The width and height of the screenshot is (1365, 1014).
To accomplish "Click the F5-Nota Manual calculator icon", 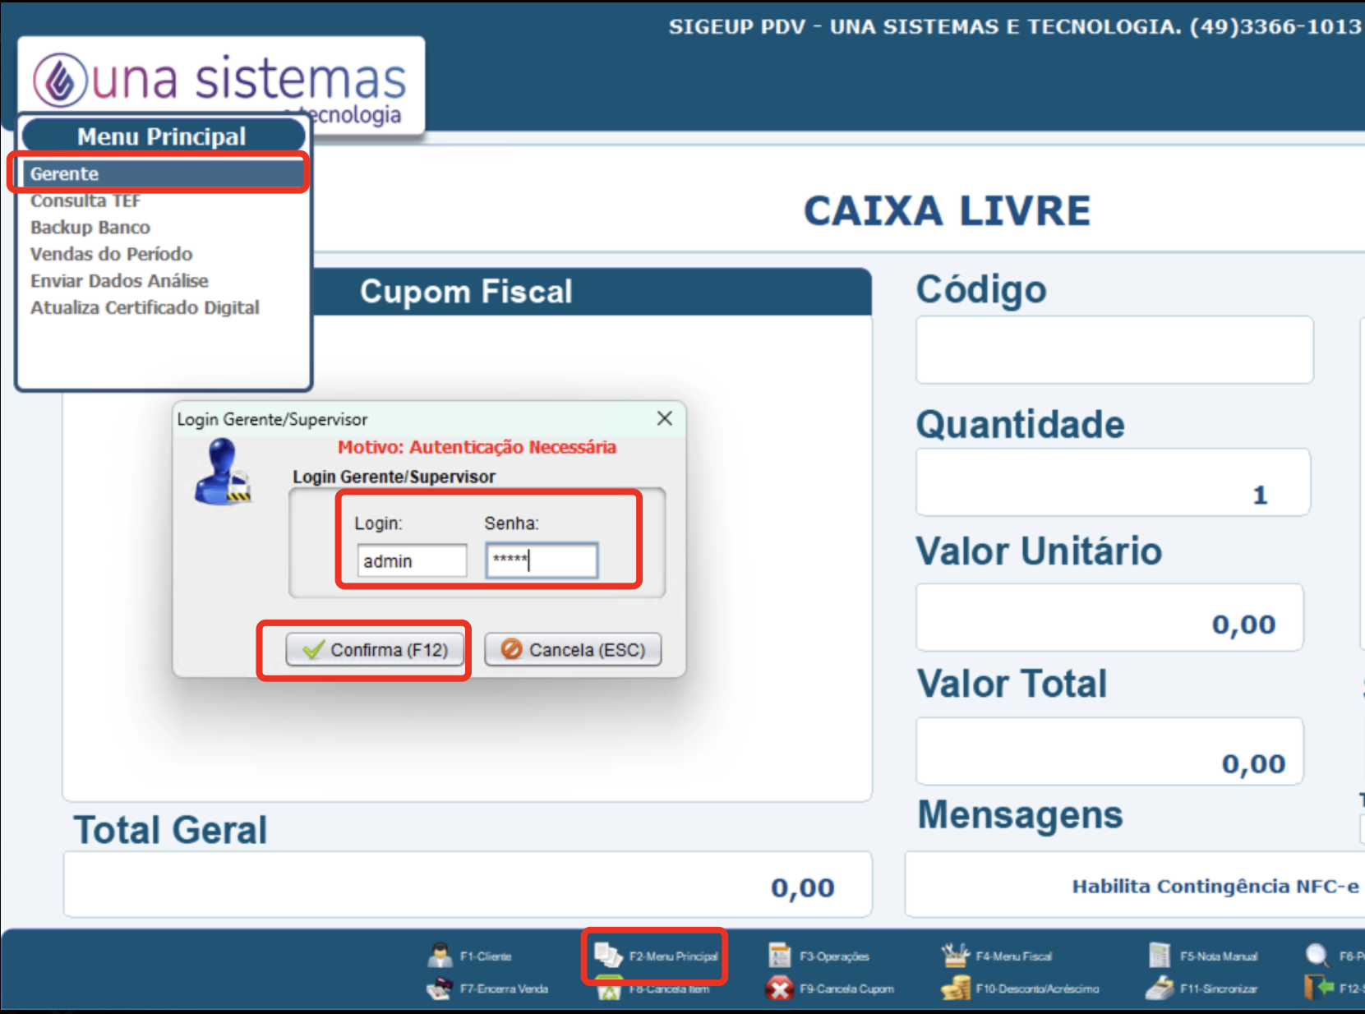I will [1159, 955].
